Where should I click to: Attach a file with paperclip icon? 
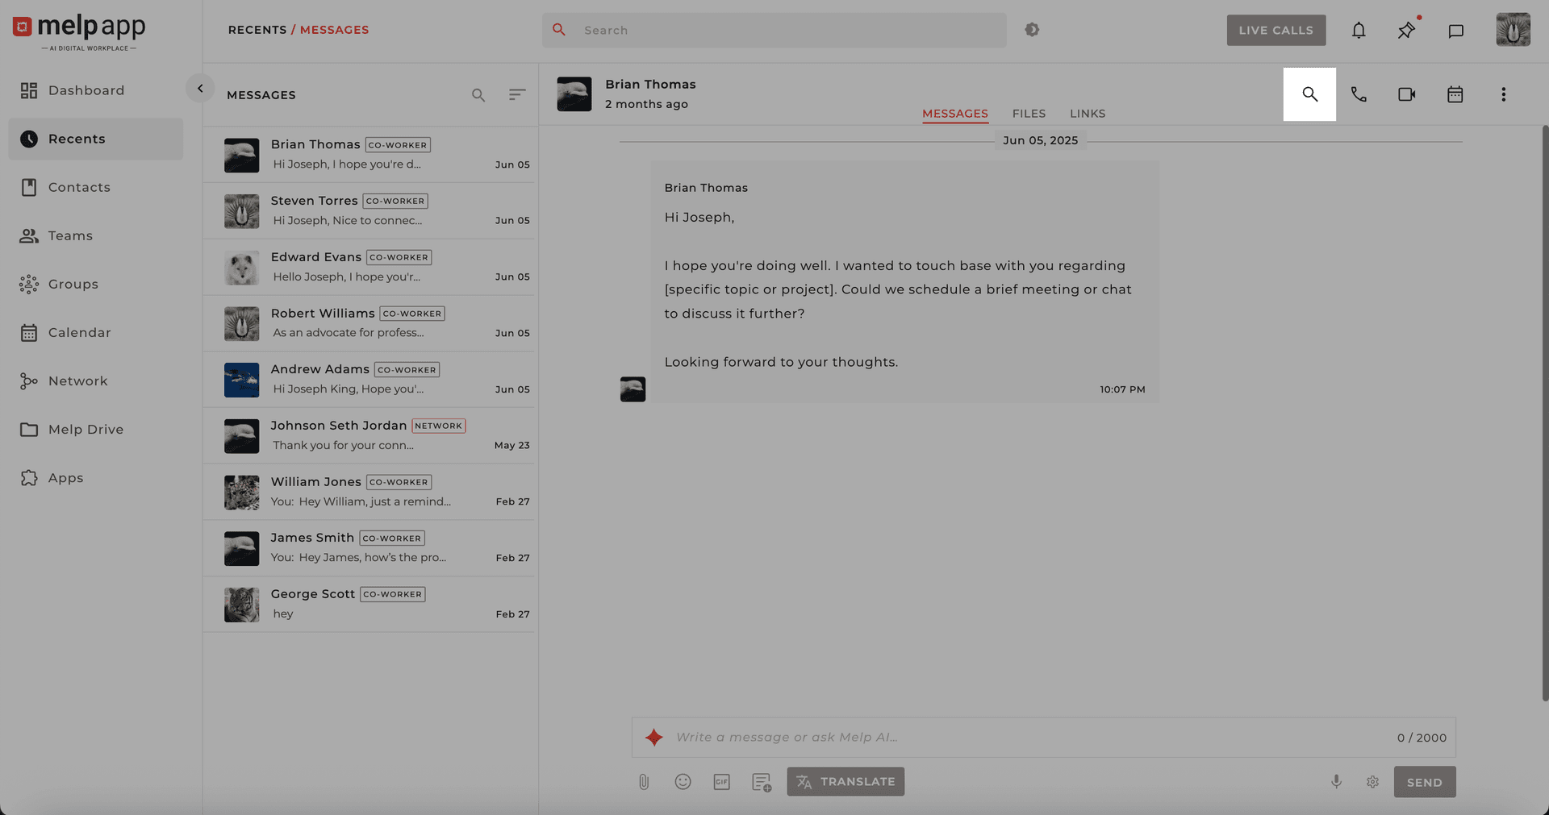pyautogui.click(x=644, y=782)
